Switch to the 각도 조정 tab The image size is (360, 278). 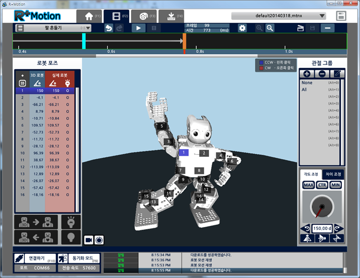pyautogui.click(x=311, y=174)
